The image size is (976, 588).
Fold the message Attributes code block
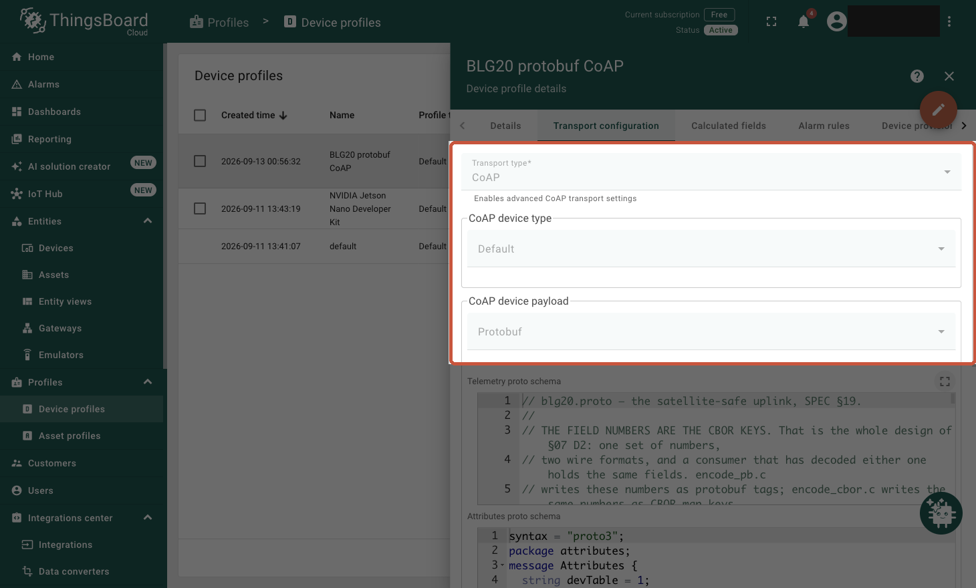tap(502, 566)
